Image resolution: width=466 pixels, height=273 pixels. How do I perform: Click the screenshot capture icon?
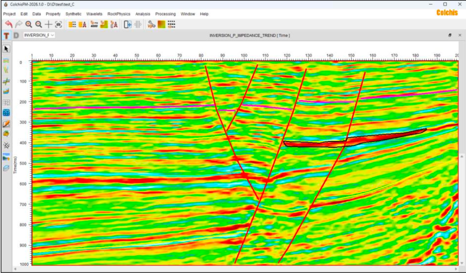click(59, 25)
